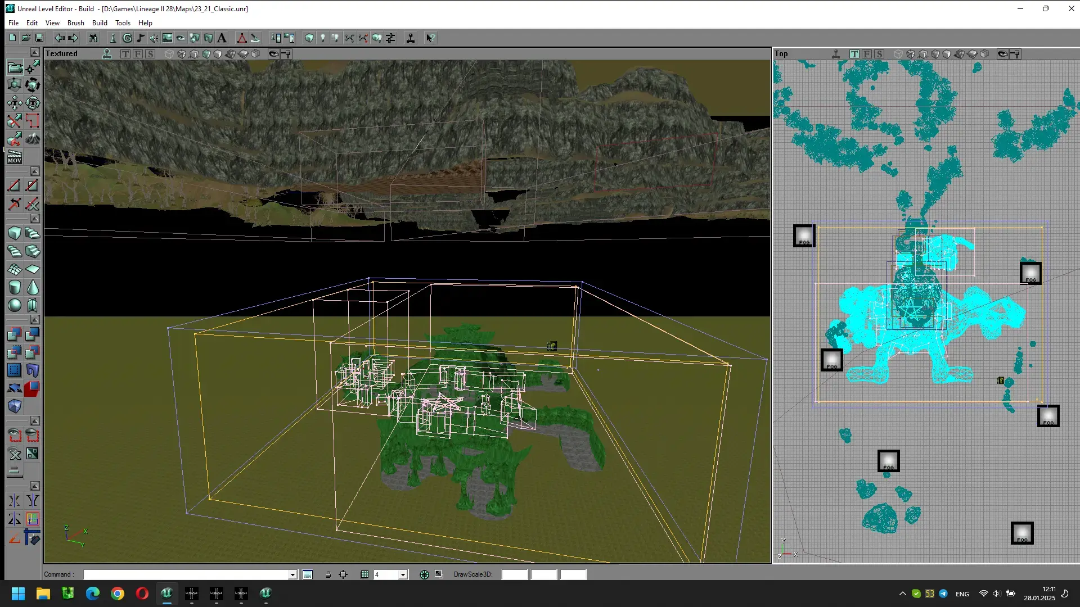Click the CSG Subtract brush icon
Screen dimensions: 1080x607
click(33, 334)
